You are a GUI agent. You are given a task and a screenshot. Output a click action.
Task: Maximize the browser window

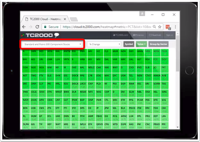(x=163, y=15)
